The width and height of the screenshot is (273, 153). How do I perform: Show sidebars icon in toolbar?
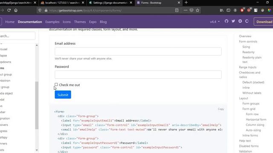pyautogui.click(x=228, y=10)
